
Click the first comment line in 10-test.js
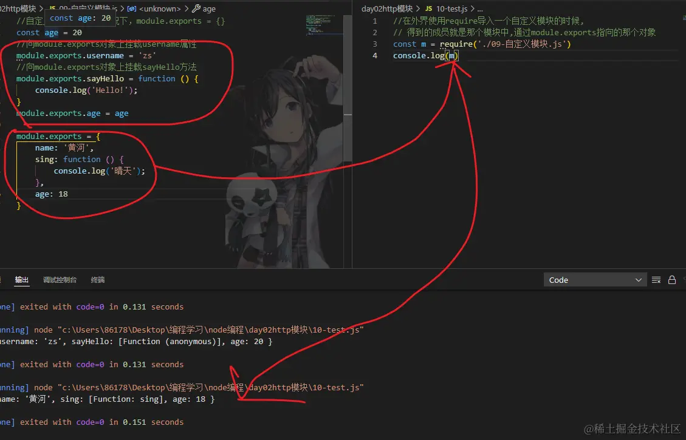pos(489,21)
